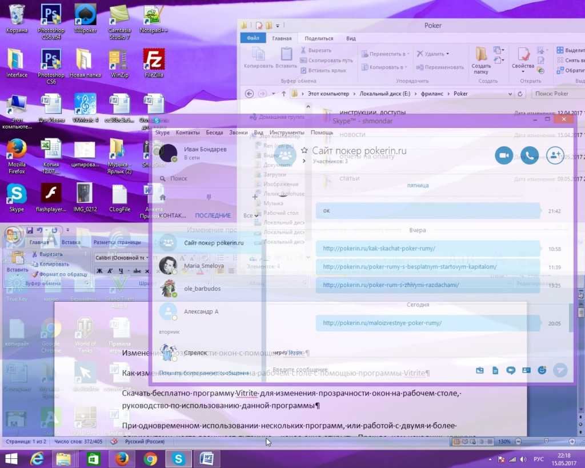Open the Skype "Инструменты" menu
Screen dimensions: 585x468
[x=287, y=133]
